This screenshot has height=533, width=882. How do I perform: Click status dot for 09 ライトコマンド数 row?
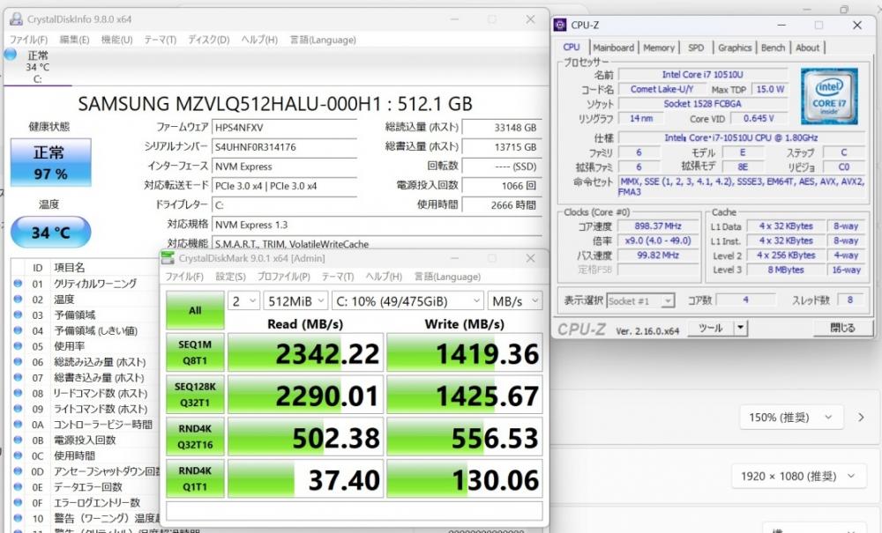pyautogui.click(x=18, y=409)
